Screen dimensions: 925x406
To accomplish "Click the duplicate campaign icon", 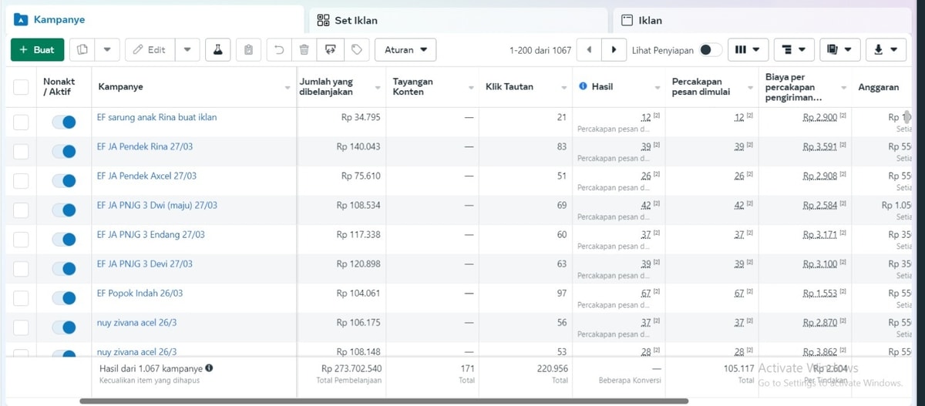I will point(82,50).
